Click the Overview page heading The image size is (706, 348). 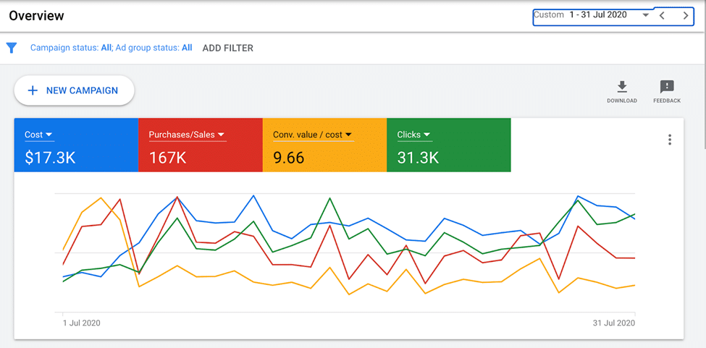click(x=36, y=16)
